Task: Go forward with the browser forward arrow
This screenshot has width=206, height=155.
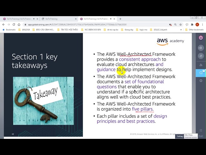Action: pos(9,25)
